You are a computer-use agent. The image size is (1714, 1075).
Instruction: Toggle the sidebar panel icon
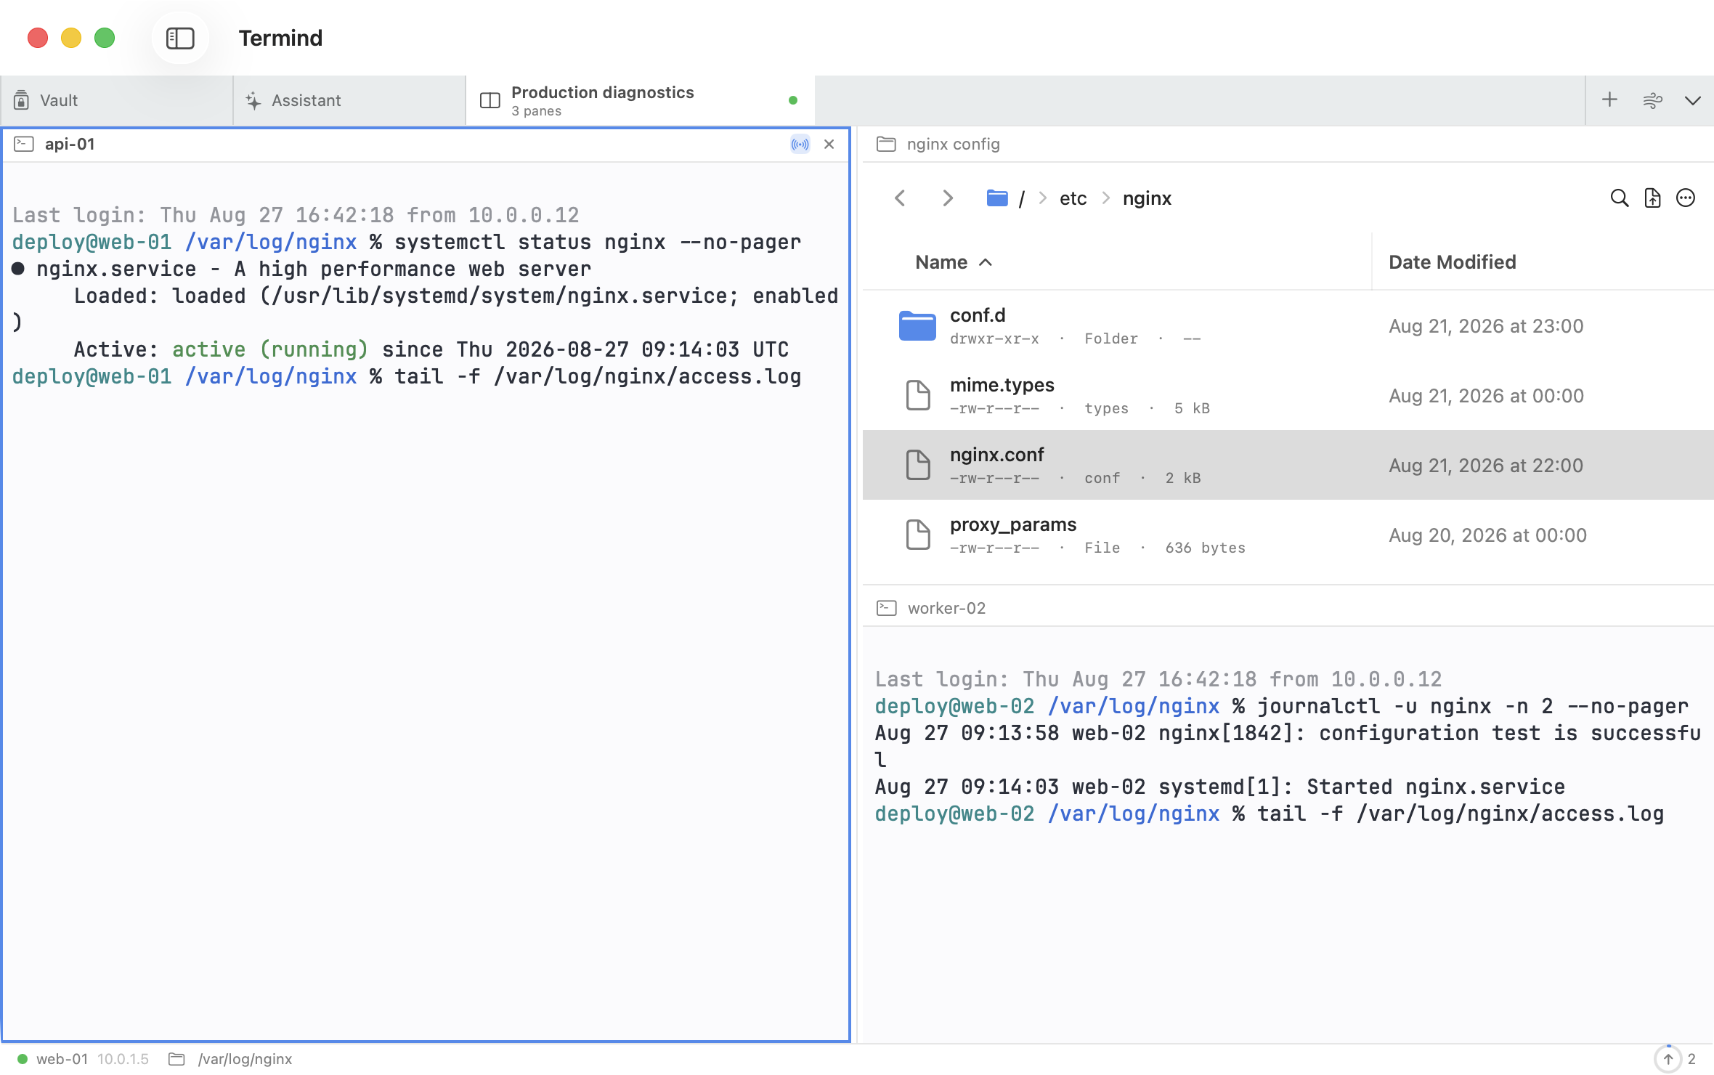180,38
